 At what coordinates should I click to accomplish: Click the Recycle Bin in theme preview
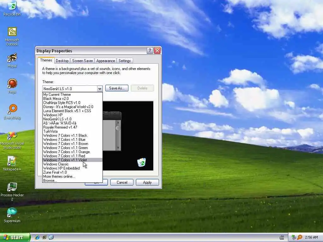[142, 162]
